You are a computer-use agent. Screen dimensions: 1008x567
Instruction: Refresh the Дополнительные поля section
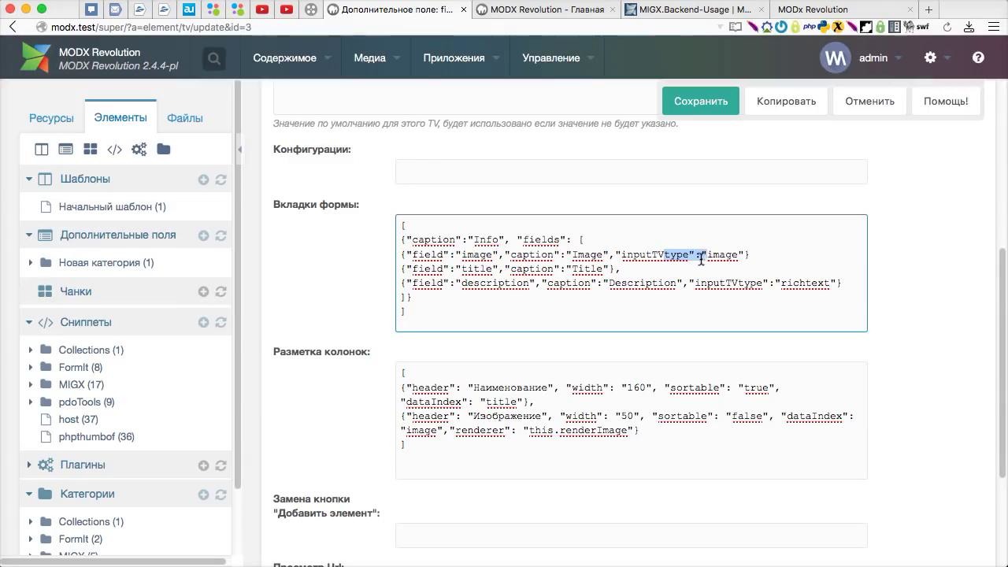pyautogui.click(x=221, y=235)
